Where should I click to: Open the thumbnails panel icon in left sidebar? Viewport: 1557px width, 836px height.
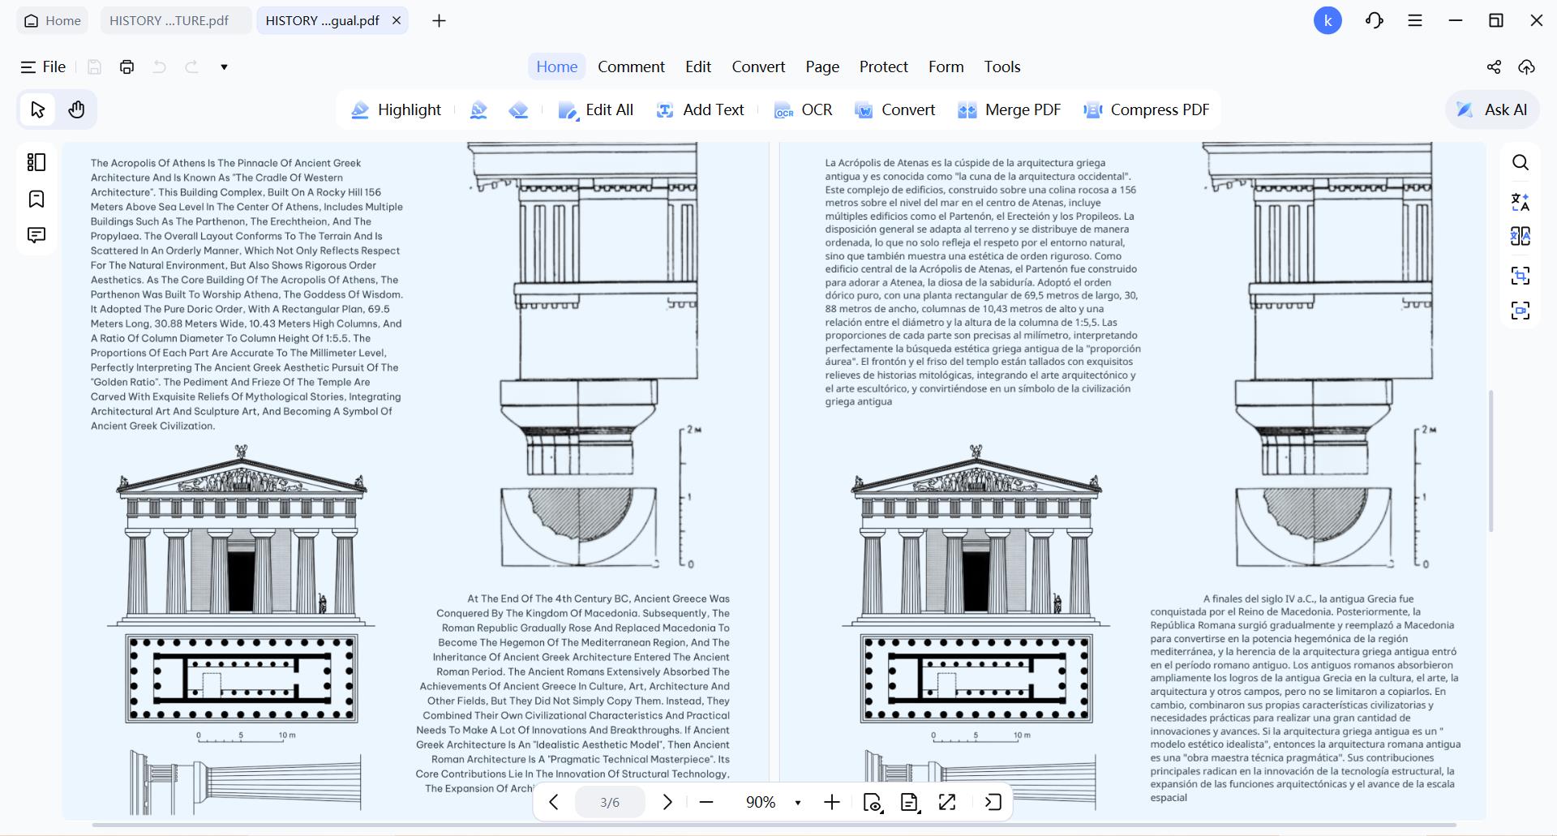pyautogui.click(x=36, y=162)
